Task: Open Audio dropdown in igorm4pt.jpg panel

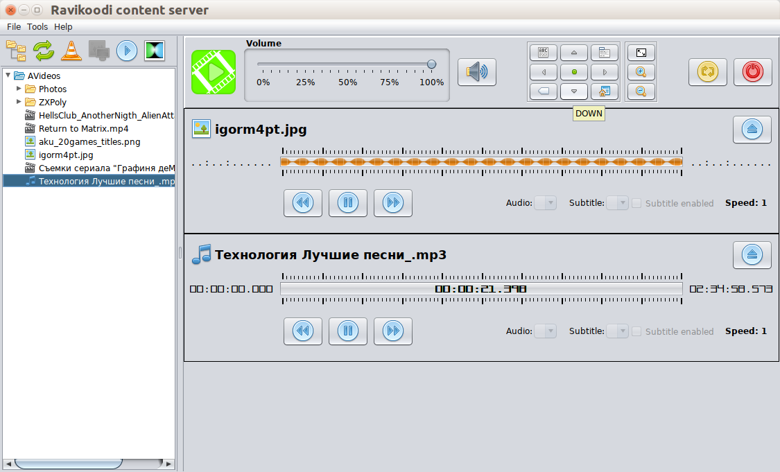Action: coord(545,203)
